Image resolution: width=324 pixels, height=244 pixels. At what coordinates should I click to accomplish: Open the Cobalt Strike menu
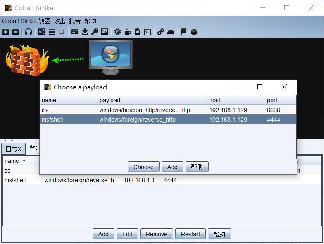tap(19, 21)
